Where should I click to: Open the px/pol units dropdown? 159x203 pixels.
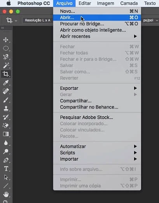[150, 20]
